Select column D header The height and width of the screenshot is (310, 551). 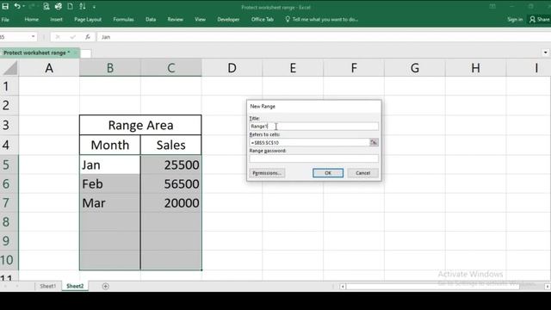pos(232,68)
